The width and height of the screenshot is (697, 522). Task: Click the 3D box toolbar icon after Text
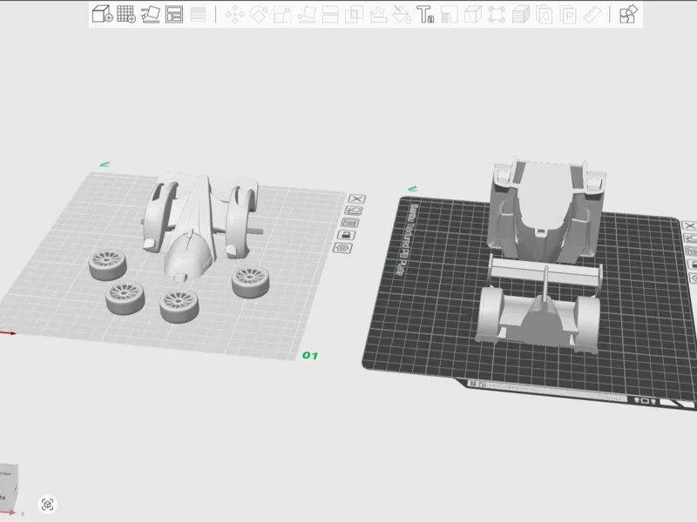(473, 15)
